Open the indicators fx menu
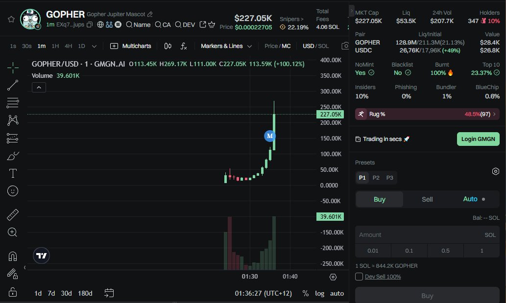 point(184,46)
